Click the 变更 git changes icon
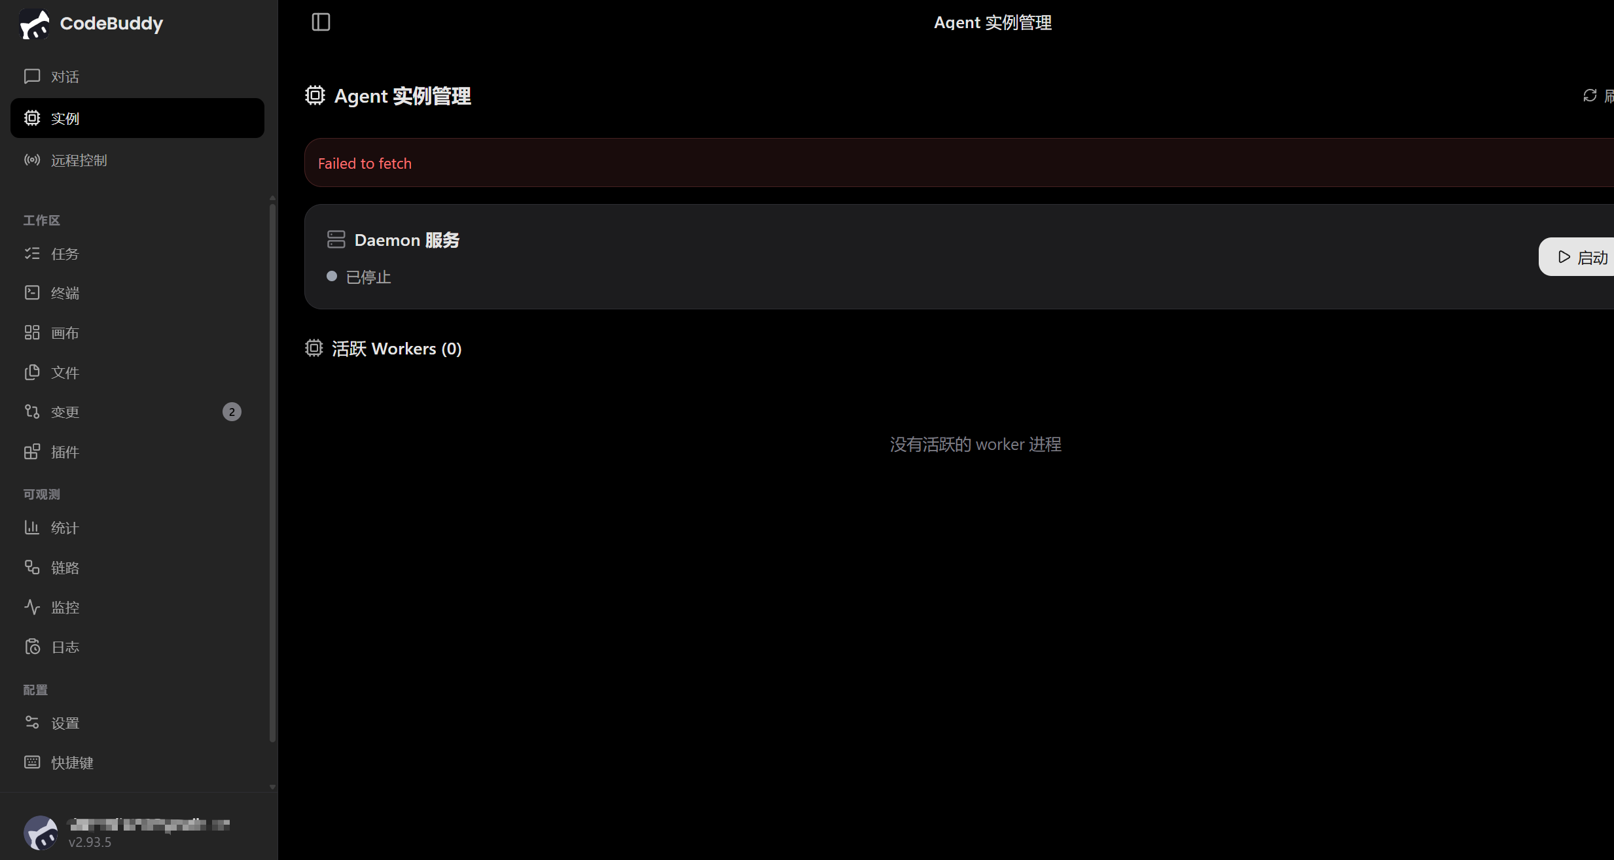The height and width of the screenshot is (860, 1614). [x=32, y=411]
